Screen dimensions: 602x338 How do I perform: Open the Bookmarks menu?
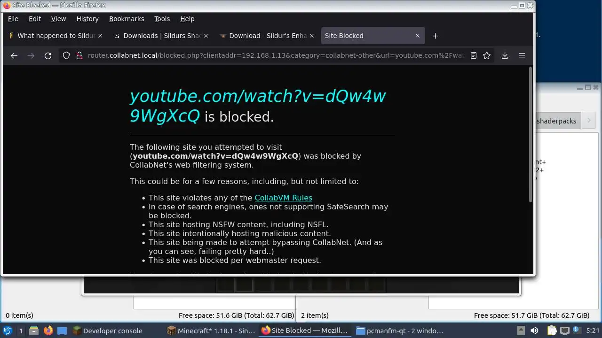point(127,19)
